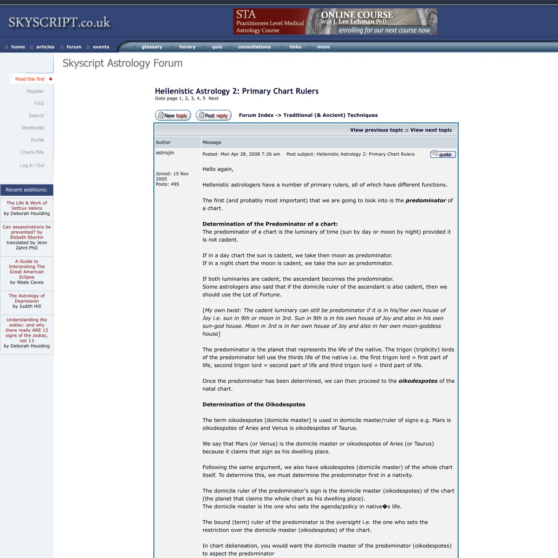Image resolution: width=558 pixels, height=558 pixels.
Task: Open the home menu item
Action: tap(18, 46)
